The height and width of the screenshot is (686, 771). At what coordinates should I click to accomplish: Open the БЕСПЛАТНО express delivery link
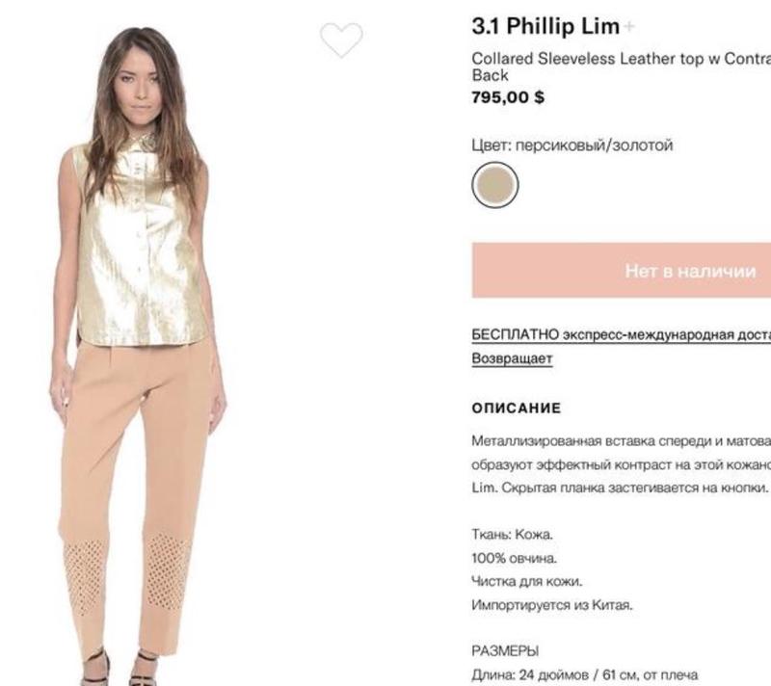(622, 334)
